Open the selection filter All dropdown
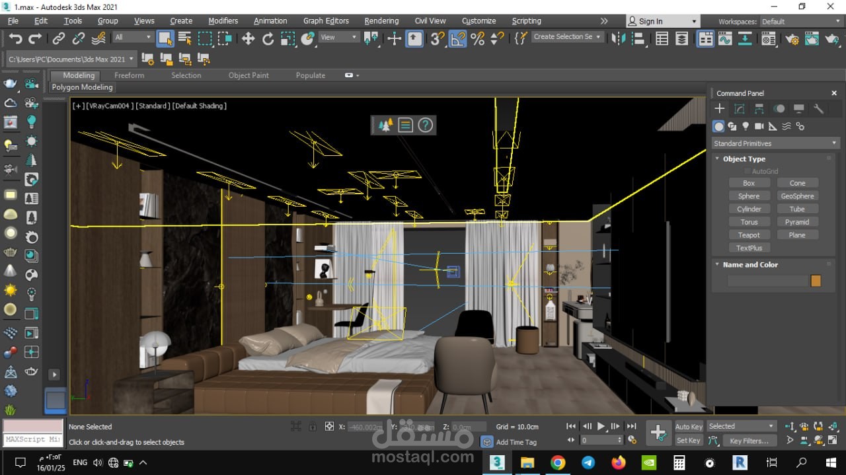846x475 pixels. tap(132, 38)
